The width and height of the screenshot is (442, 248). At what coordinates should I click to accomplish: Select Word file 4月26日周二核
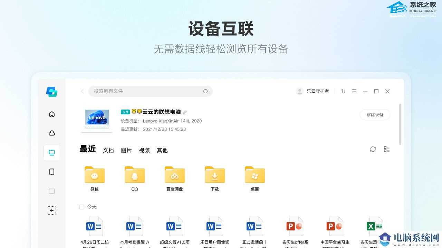[95, 231]
